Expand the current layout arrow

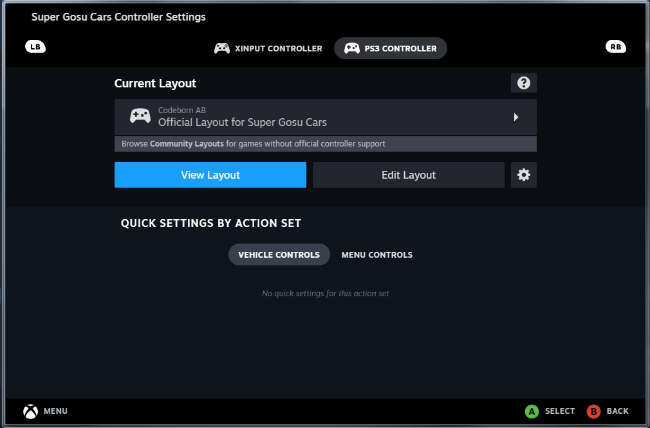point(516,117)
